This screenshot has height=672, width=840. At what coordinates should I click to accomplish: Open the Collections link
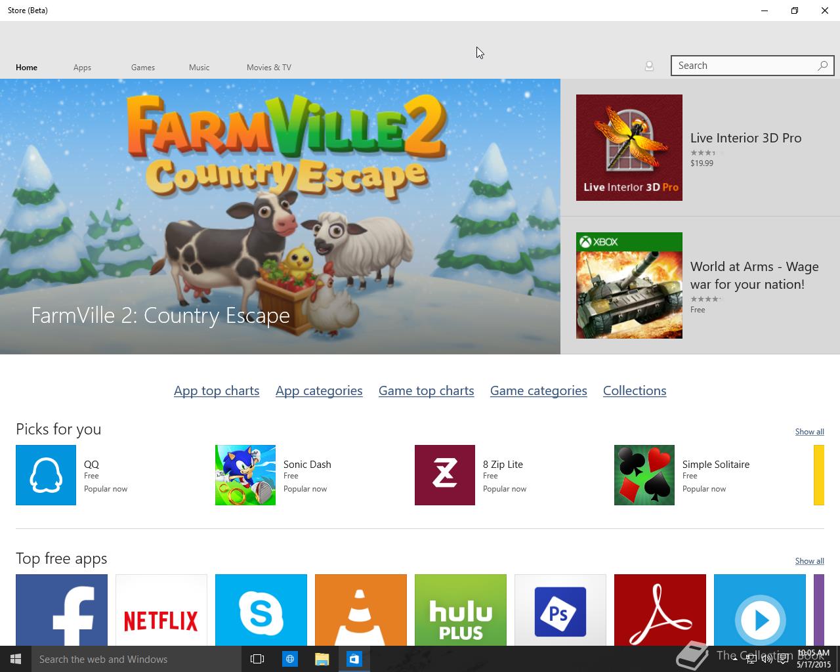point(635,390)
